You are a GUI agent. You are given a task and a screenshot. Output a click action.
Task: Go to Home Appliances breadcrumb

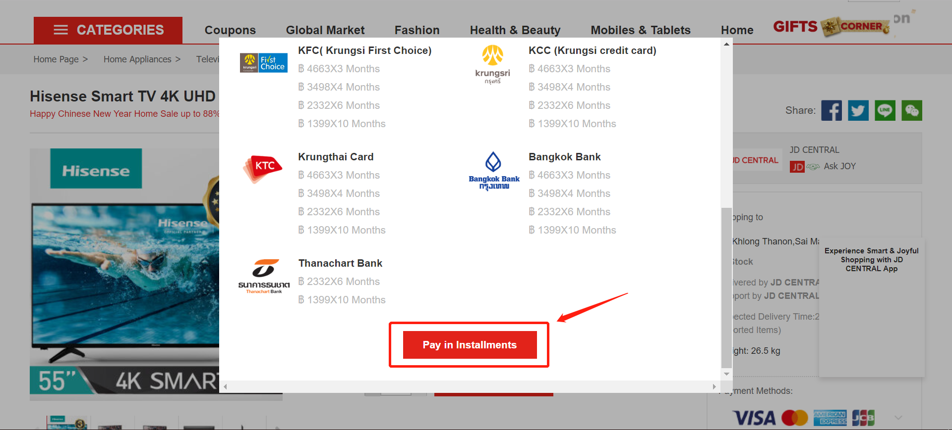[137, 59]
